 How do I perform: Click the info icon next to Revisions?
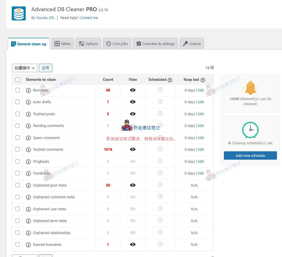28,90
